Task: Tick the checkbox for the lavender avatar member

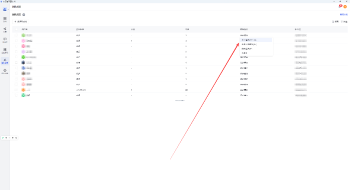Action: [x=16, y=52]
